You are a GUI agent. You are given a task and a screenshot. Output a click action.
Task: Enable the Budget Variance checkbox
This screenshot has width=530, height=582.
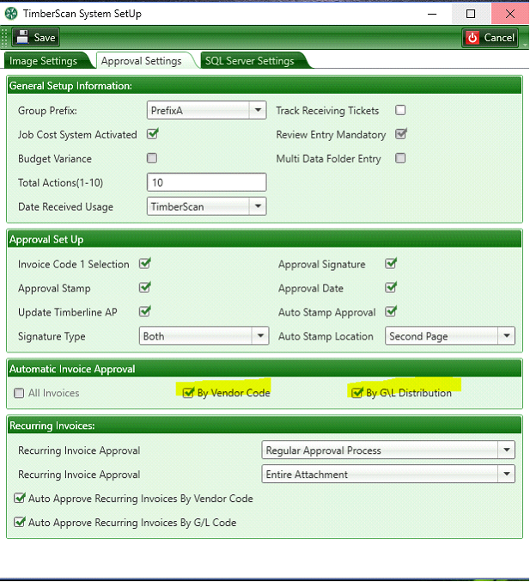click(152, 158)
